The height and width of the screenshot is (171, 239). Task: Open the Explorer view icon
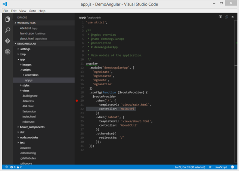tap(7, 19)
